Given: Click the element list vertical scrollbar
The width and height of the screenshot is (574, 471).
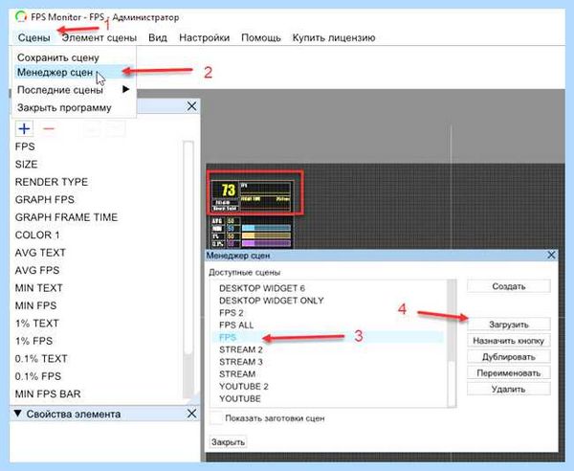Looking at the screenshot, I should pyautogui.click(x=188, y=269).
